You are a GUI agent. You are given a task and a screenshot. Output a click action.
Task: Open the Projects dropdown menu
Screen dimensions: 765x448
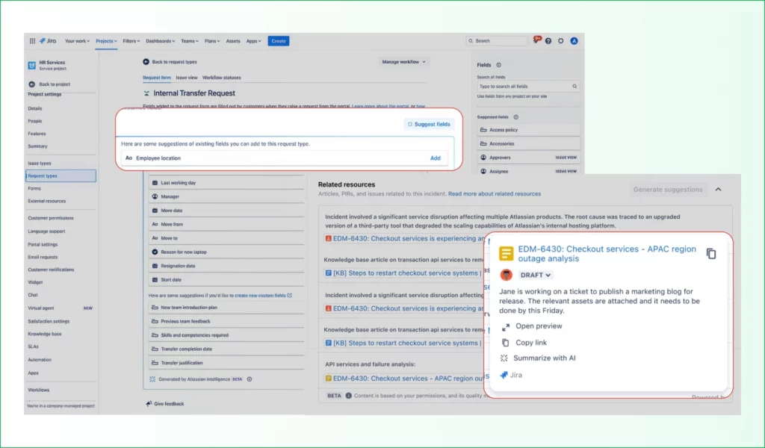pos(106,41)
